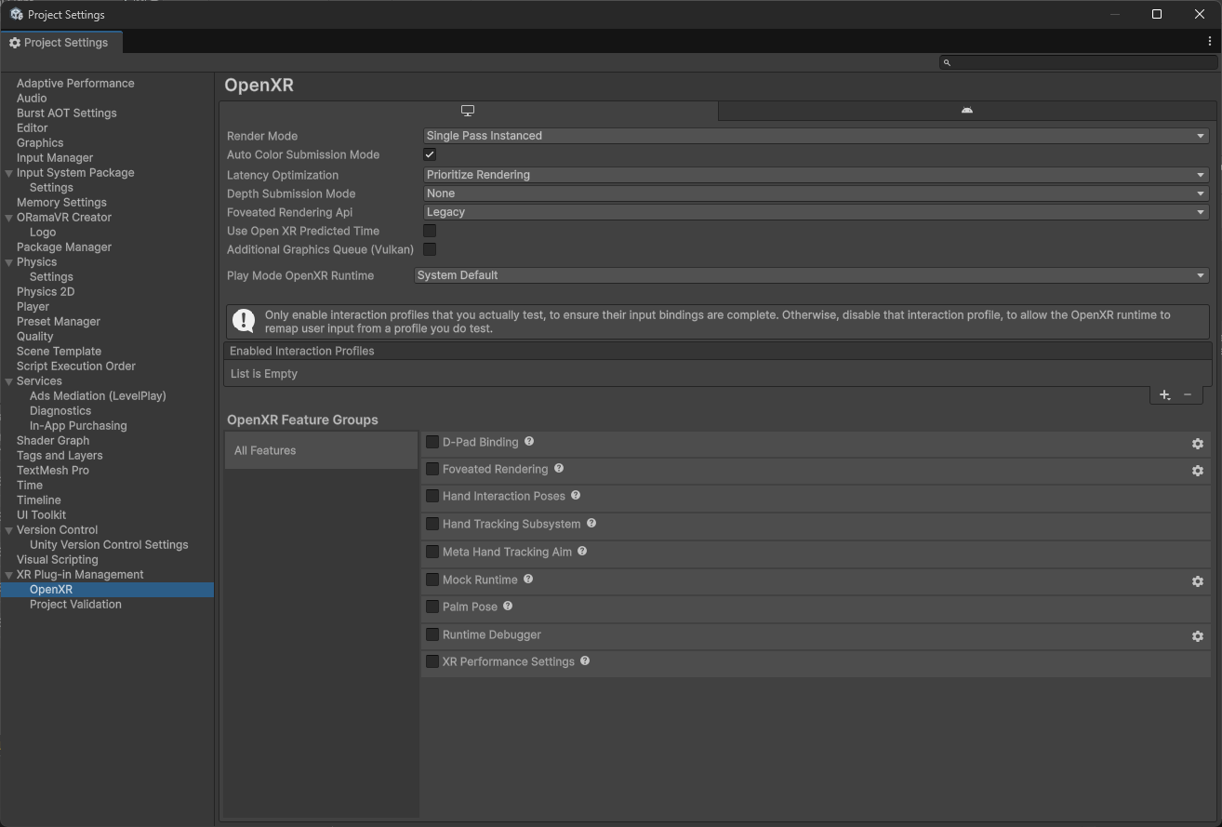Open Graphics settings

(x=40, y=143)
